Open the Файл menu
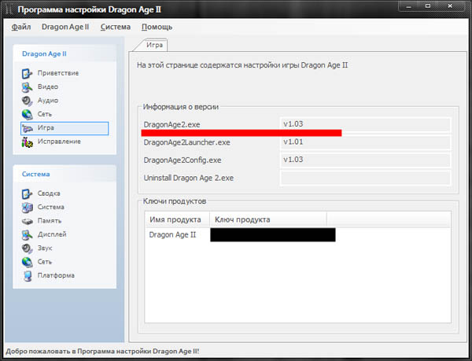 click(x=21, y=27)
